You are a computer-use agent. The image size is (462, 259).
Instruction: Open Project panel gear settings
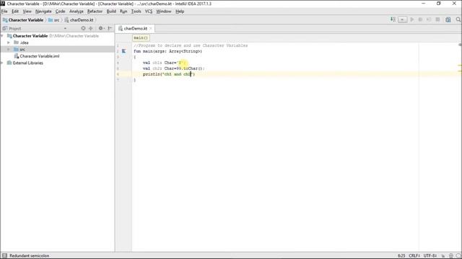tap(101, 29)
